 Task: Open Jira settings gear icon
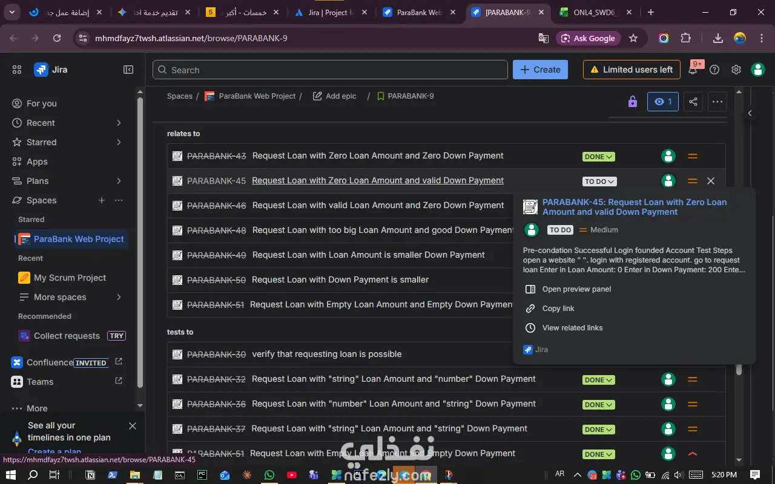click(x=736, y=70)
